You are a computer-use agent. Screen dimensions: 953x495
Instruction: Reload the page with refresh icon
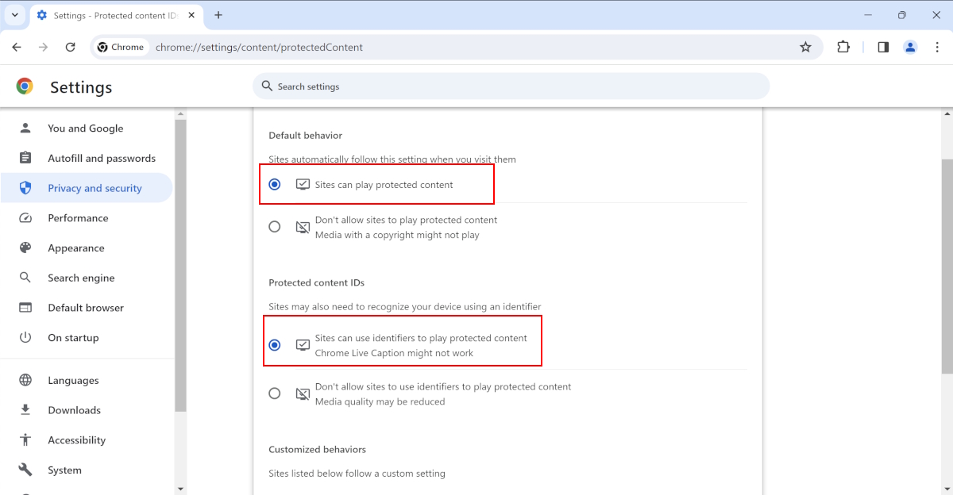click(70, 48)
